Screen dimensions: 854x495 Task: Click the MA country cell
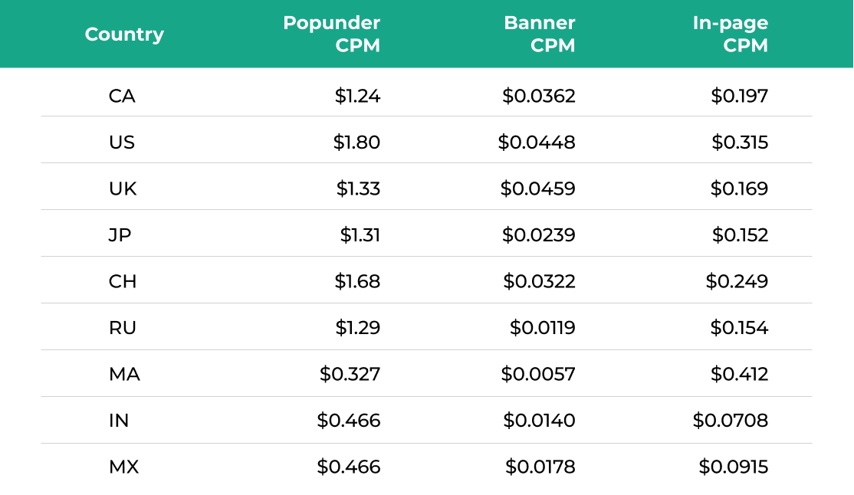pos(124,375)
